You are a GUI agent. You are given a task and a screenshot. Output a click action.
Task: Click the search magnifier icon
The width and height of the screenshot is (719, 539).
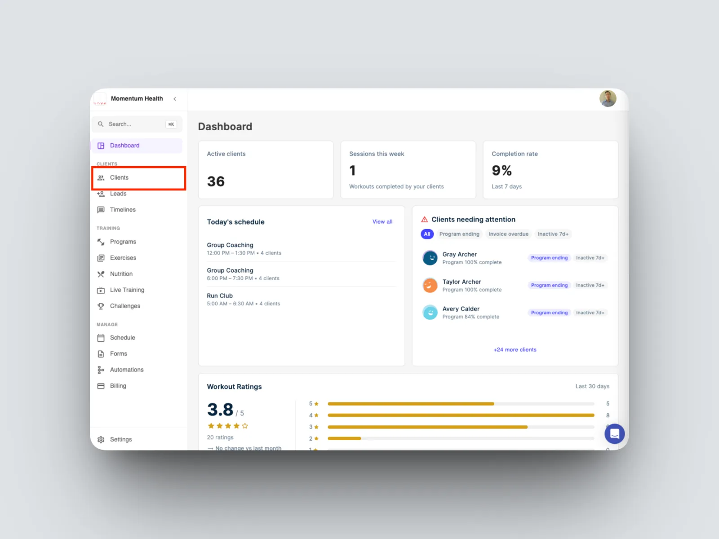(101, 124)
